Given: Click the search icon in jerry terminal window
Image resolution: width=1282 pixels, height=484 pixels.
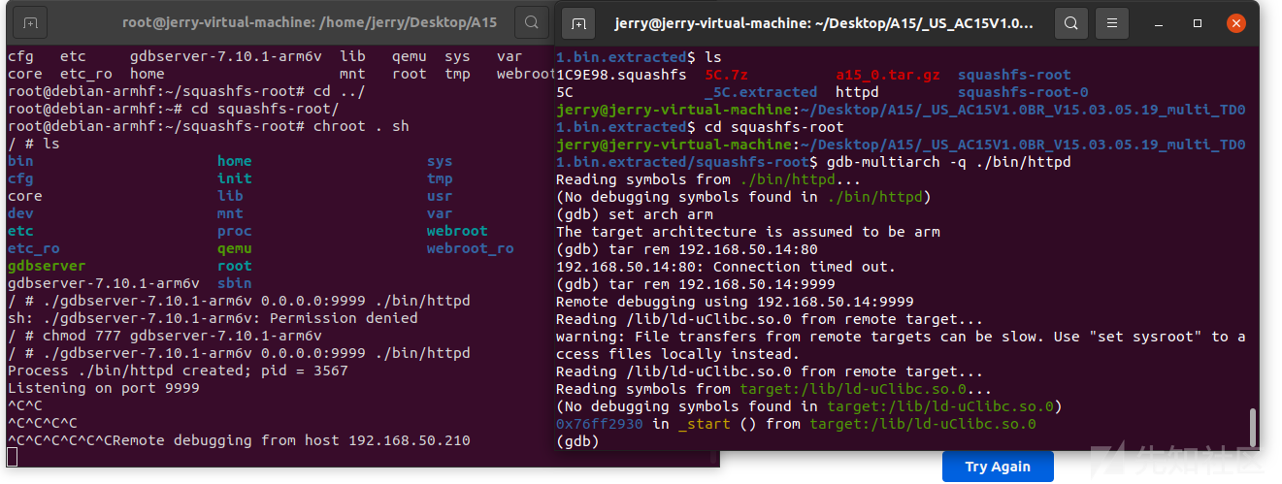Looking at the screenshot, I should point(1070,22).
